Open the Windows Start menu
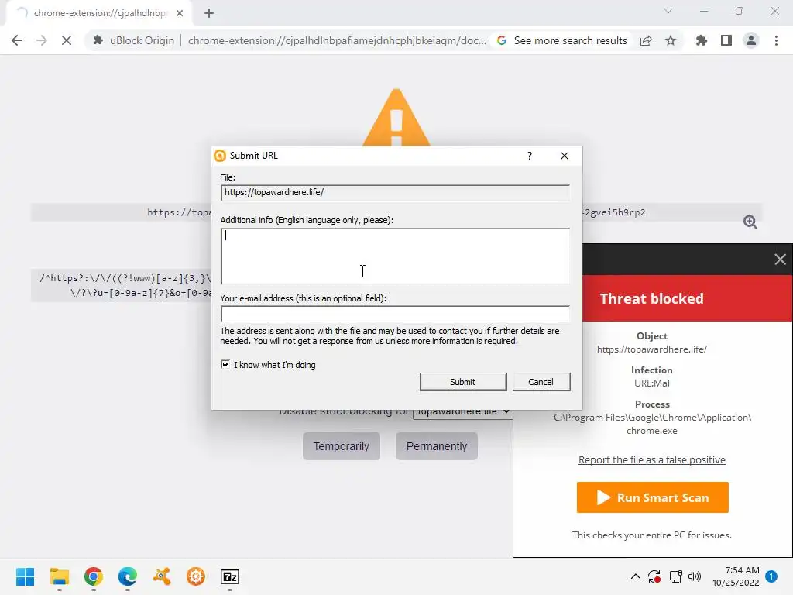Screen dimensions: 793x595 pyautogui.click(x=26, y=576)
